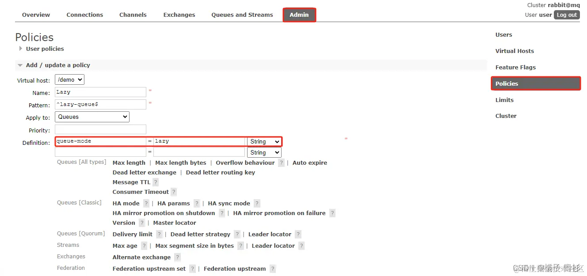Show help for HA params
Viewport: 587px width, 276px height.
(197, 204)
